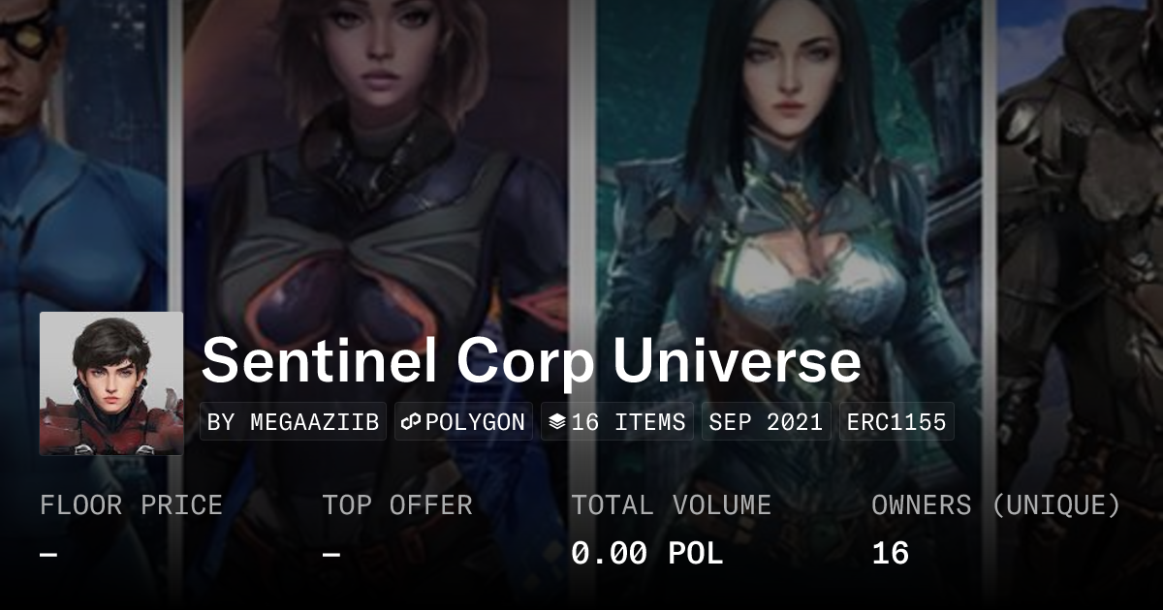Viewport: 1163px width, 610px height.
Task: Open banner image of masked man in blue
Action: [83, 155]
